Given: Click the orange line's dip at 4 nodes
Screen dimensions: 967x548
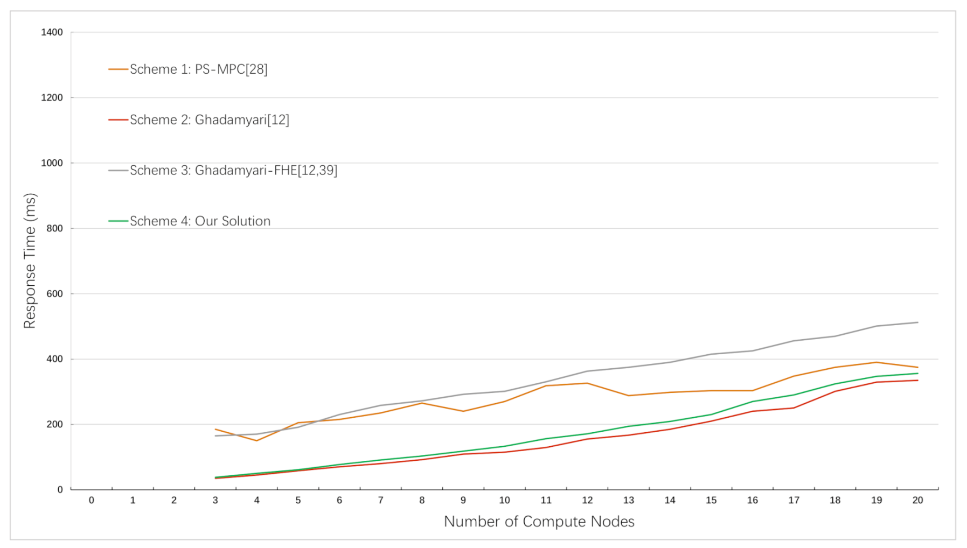Looking at the screenshot, I should tap(257, 441).
